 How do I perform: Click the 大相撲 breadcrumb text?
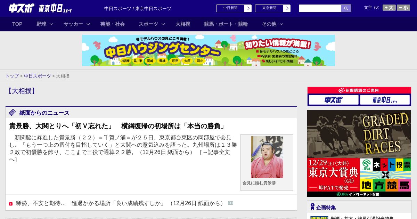pos(63,76)
